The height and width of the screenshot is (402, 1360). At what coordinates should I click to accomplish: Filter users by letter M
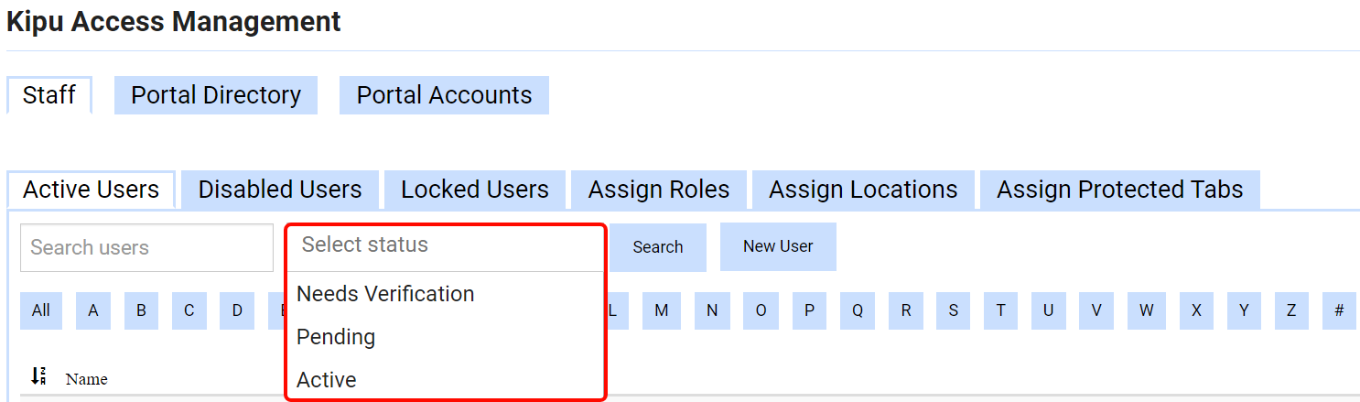pos(661,310)
